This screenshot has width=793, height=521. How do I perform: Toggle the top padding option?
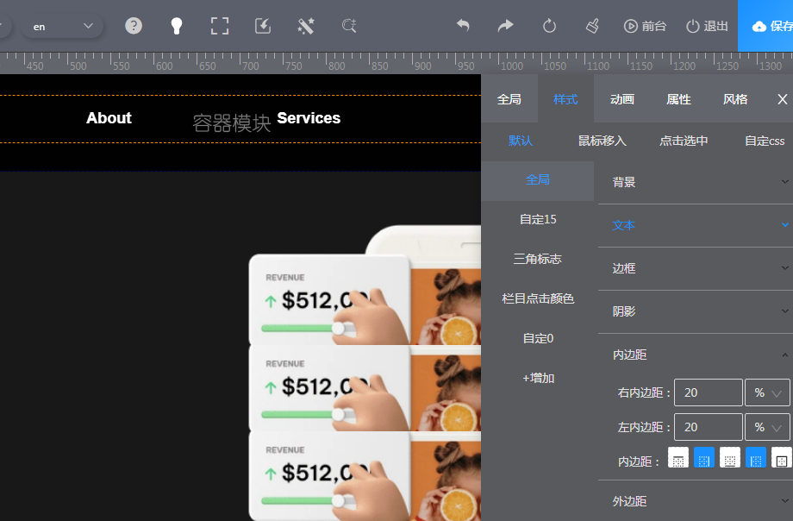[x=678, y=458]
